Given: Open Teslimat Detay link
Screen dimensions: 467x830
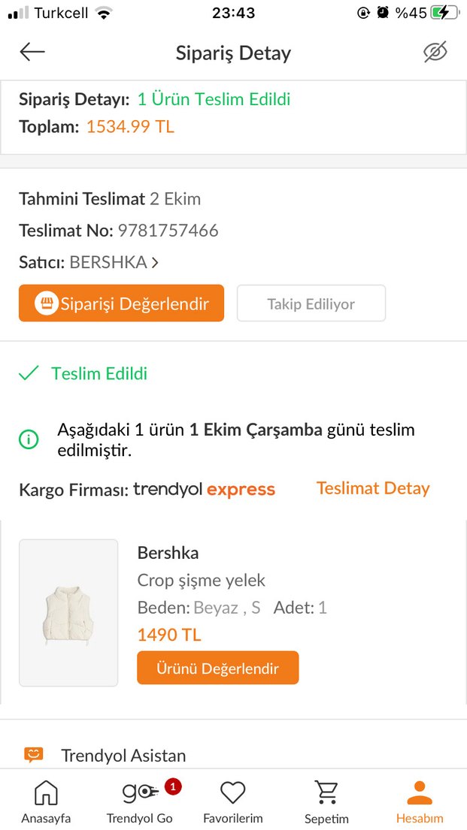Looking at the screenshot, I should (x=372, y=488).
